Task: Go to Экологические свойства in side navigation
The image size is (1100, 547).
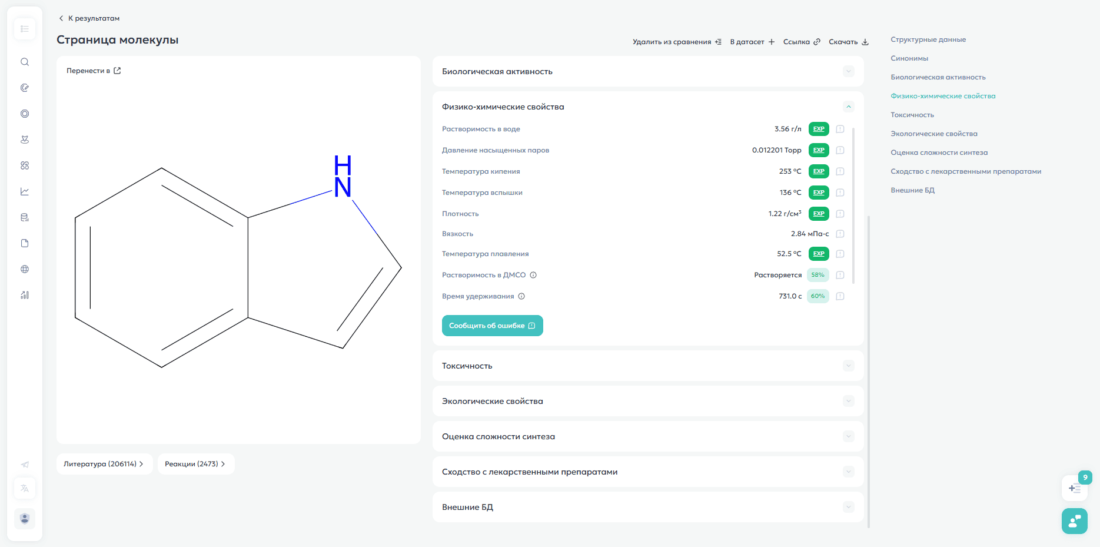Action: [933, 134]
